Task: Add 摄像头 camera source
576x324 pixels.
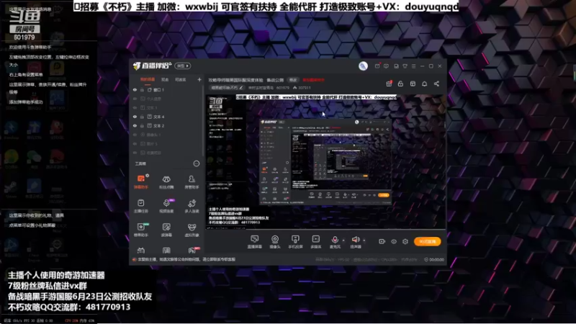Action: pos(275,242)
